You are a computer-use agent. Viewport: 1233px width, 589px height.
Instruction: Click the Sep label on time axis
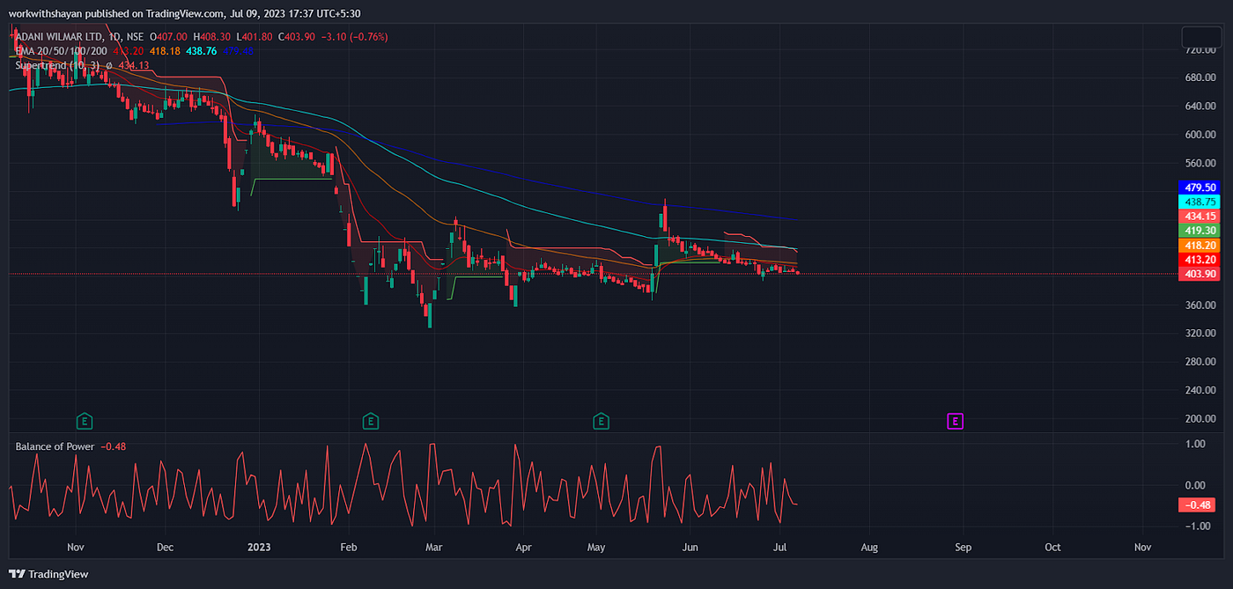(963, 548)
